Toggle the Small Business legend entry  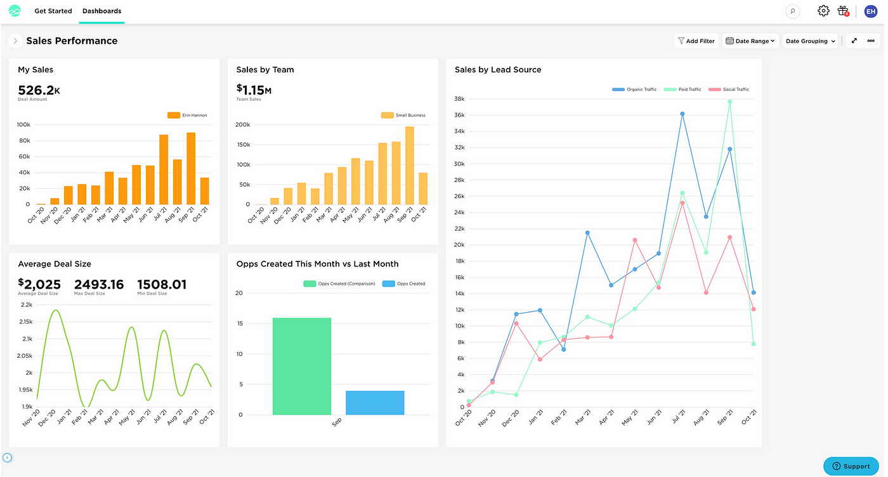[403, 115]
